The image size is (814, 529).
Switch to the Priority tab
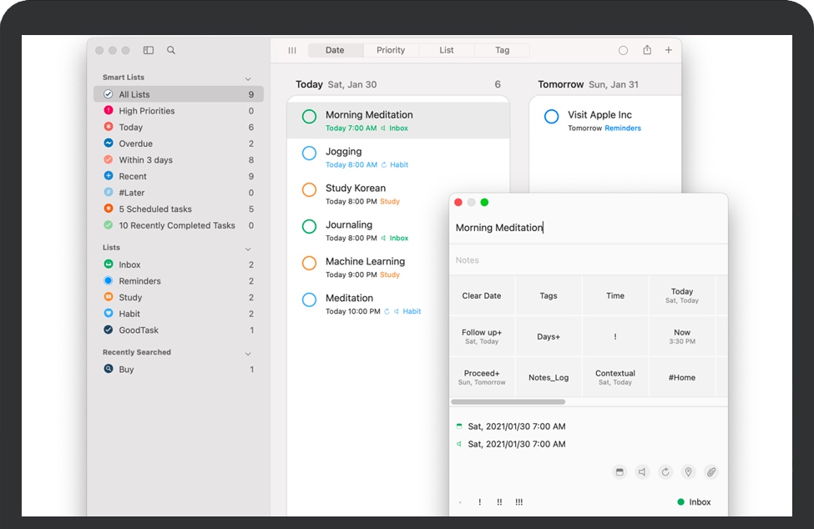click(x=391, y=50)
